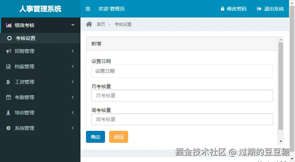Click the megaphone icon of 招聘管理
Image resolution: width=295 pixels, height=162 pixels.
point(9,51)
